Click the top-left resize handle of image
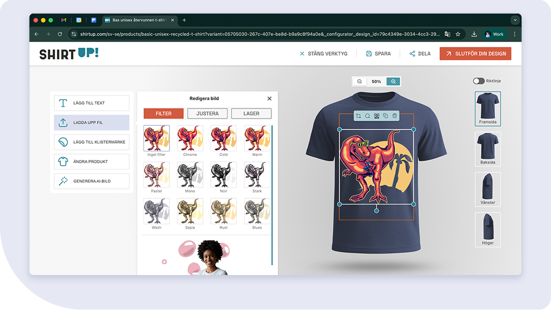This screenshot has height=310, width=551. pos(340,130)
